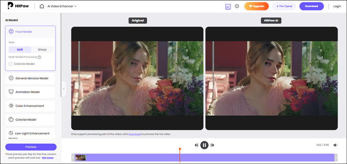Viewport: 347px width, 164px height.
Task: Click the Login link
Action: coord(337,6)
